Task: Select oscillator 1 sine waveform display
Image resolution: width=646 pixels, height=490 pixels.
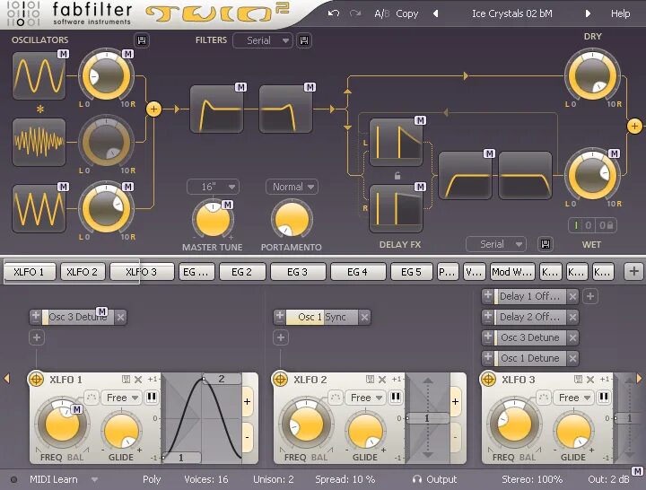Action: pyautogui.click(x=39, y=75)
